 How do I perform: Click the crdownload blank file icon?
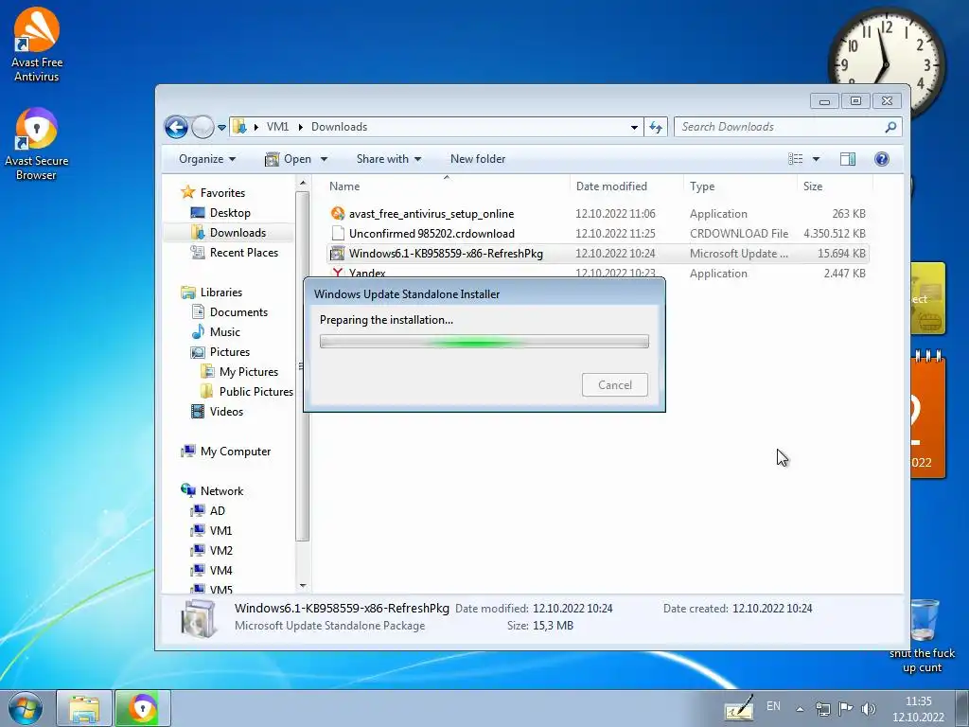coord(338,234)
